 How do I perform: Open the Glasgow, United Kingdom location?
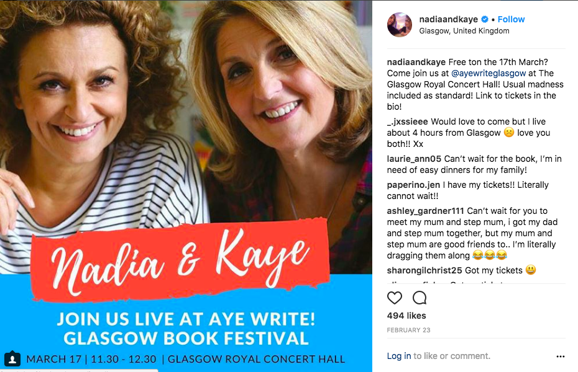point(464,31)
